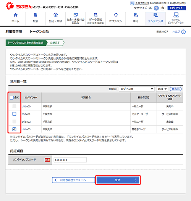The image size is (191, 201).
Task: Click the ワンタイムパスワード input field
Action: pos(70,160)
